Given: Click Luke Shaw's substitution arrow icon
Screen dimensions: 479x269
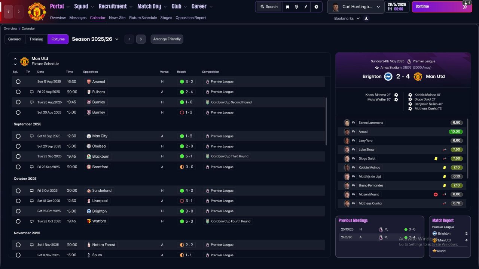Looking at the screenshot, I should [445, 149].
